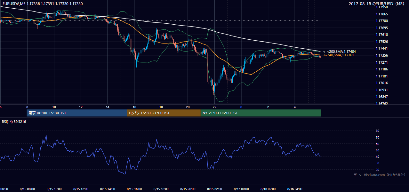Click bottom time label 8/16 04:00
Image resolution: width=409 pixels, height=192 pixels.
295,189
